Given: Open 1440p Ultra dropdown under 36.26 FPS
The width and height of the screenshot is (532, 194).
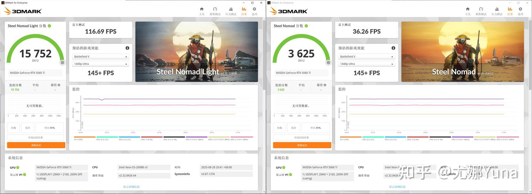Looking at the screenshot, I should coord(367,64).
